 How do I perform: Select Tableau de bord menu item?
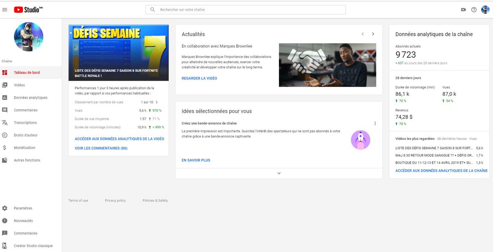[31, 73]
